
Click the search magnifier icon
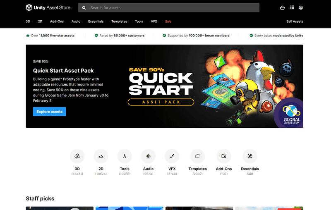tap(84, 8)
